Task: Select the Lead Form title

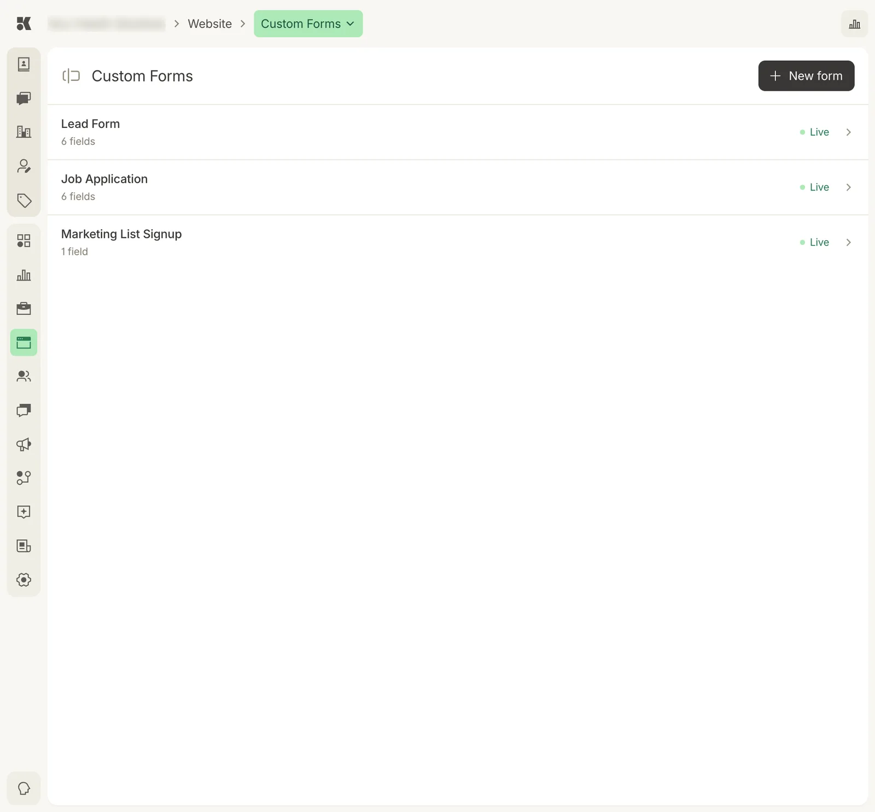Action: point(90,124)
